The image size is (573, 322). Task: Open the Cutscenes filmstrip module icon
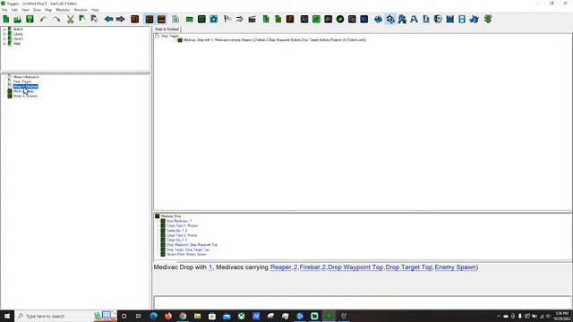tap(462, 19)
